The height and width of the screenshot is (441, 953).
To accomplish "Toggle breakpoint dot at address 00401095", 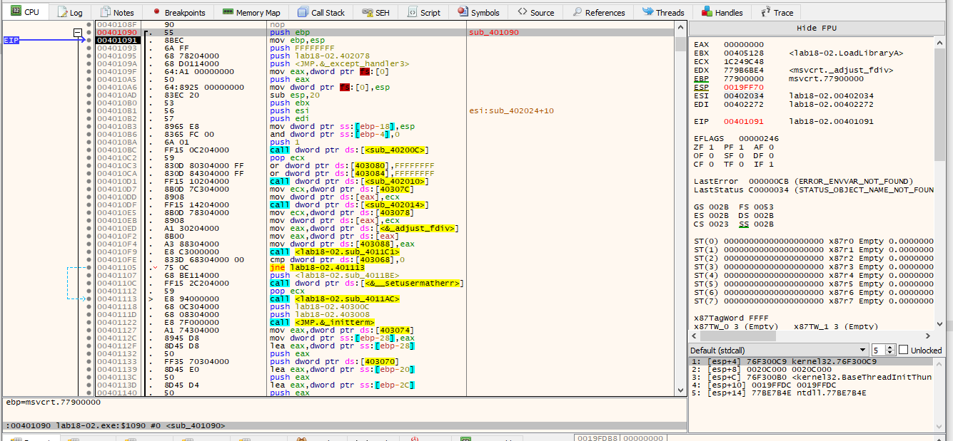I will click(x=89, y=56).
